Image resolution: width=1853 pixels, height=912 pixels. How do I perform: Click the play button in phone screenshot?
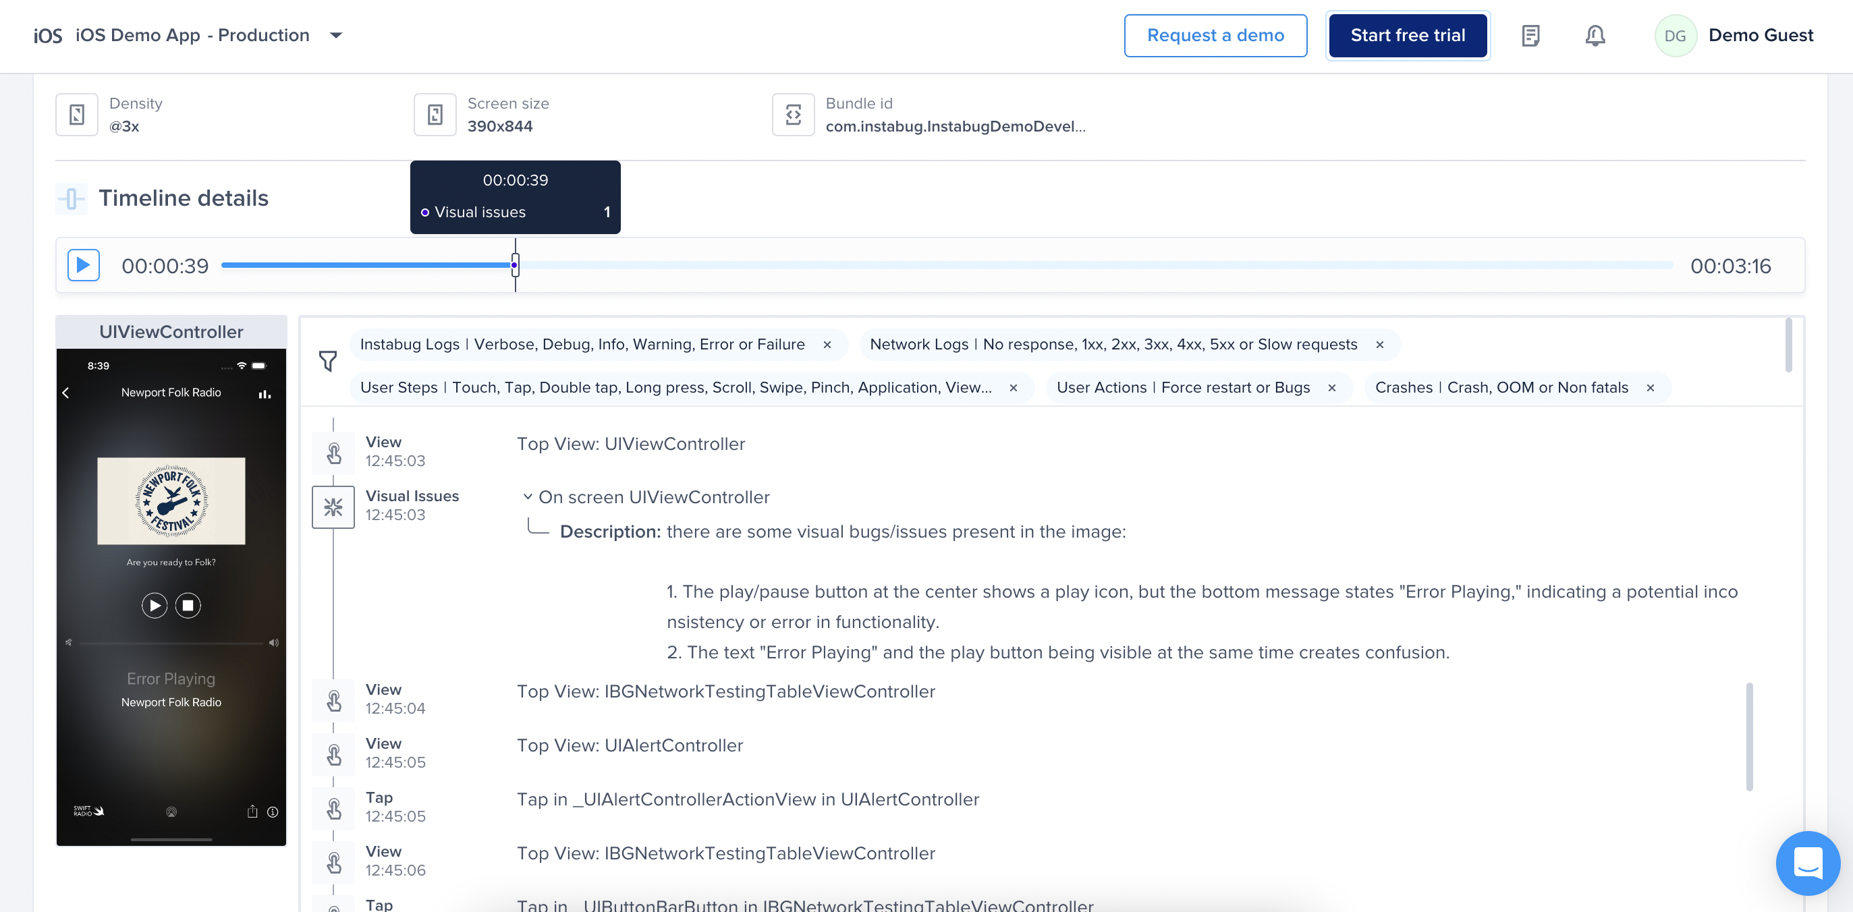[155, 606]
